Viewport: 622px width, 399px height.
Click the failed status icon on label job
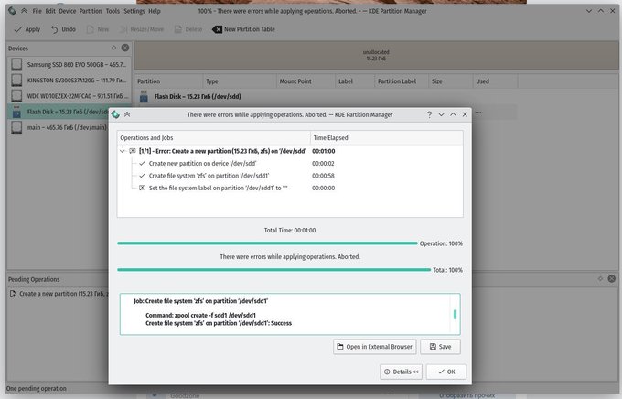142,188
